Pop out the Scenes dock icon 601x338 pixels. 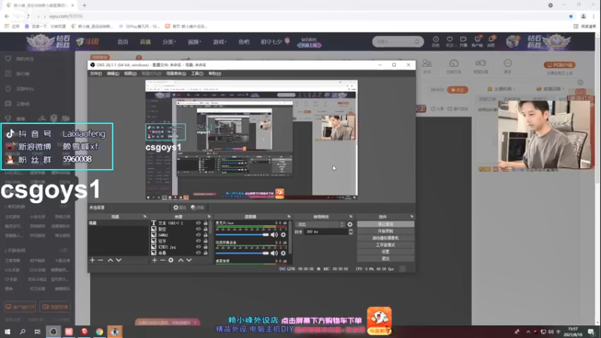145,216
